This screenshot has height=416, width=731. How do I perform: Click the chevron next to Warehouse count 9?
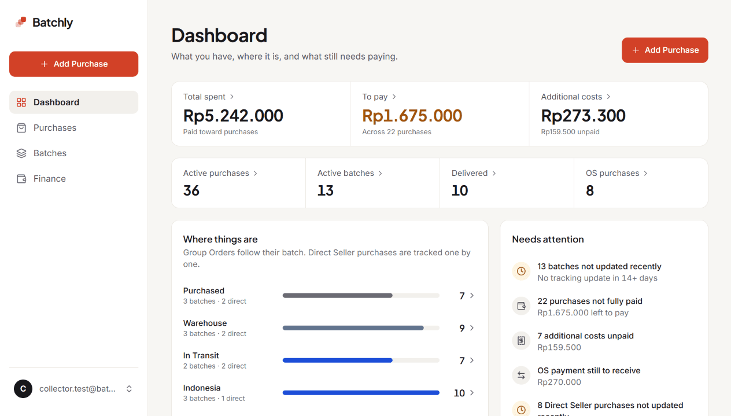pyautogui.click(x=472, y=328)
